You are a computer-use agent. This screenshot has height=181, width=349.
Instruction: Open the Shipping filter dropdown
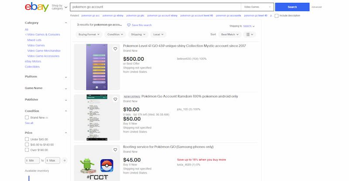tap(138, 34)
